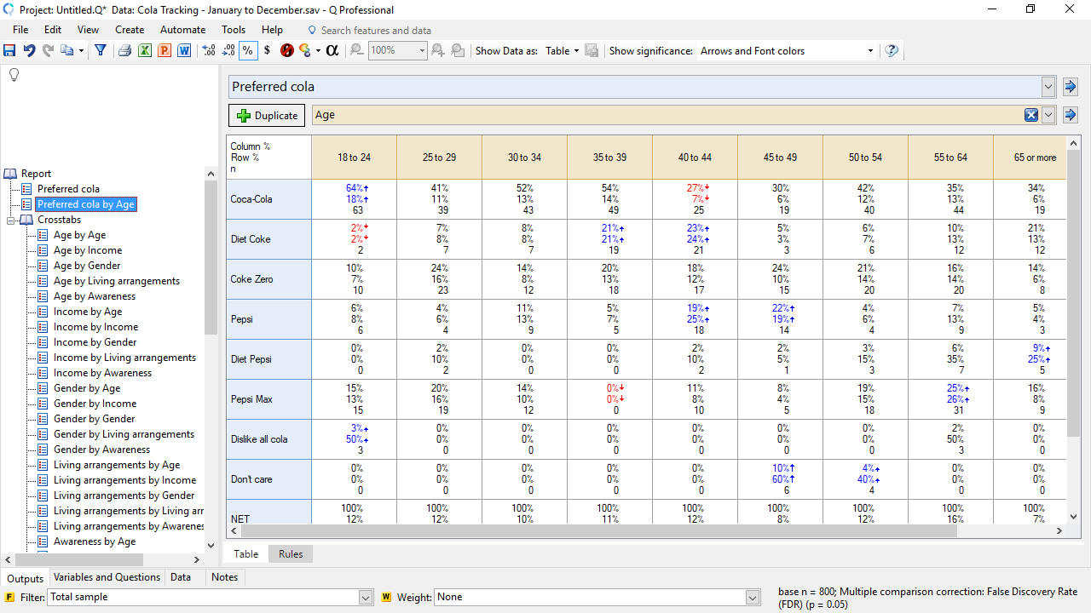
Task: Clear the Age selection with the X button
Action: (x=1030, y=115)
